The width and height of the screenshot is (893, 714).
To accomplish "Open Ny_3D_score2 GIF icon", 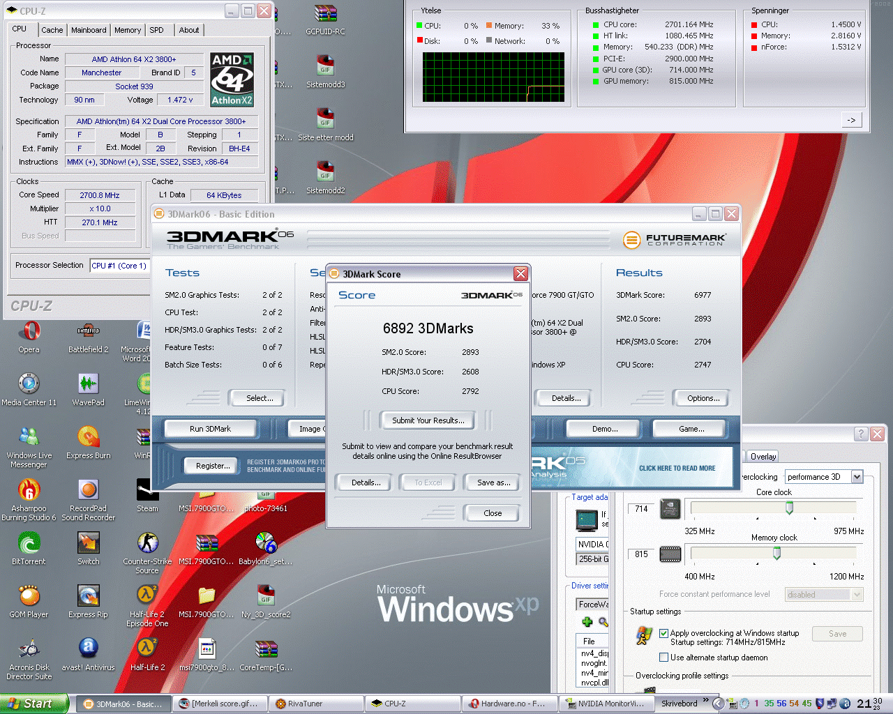I will pyautogui.click(x=266, y=602).
